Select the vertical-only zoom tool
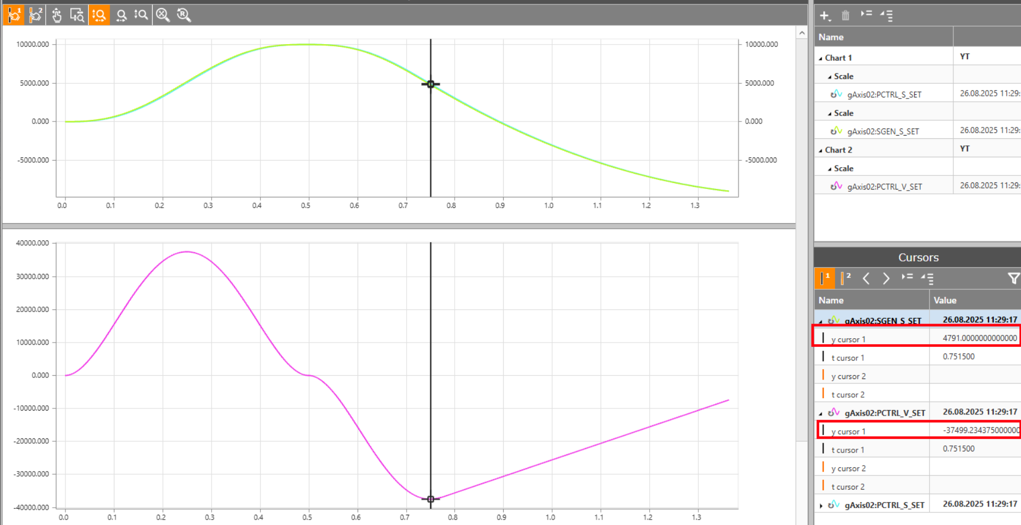Image resolution: width=1021 pixels, height=525 pixels. click(x=141, y=15)
